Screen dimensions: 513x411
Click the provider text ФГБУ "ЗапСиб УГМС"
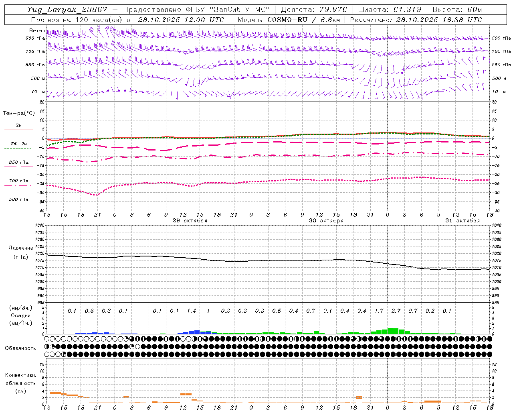click(x=228, y=10)
